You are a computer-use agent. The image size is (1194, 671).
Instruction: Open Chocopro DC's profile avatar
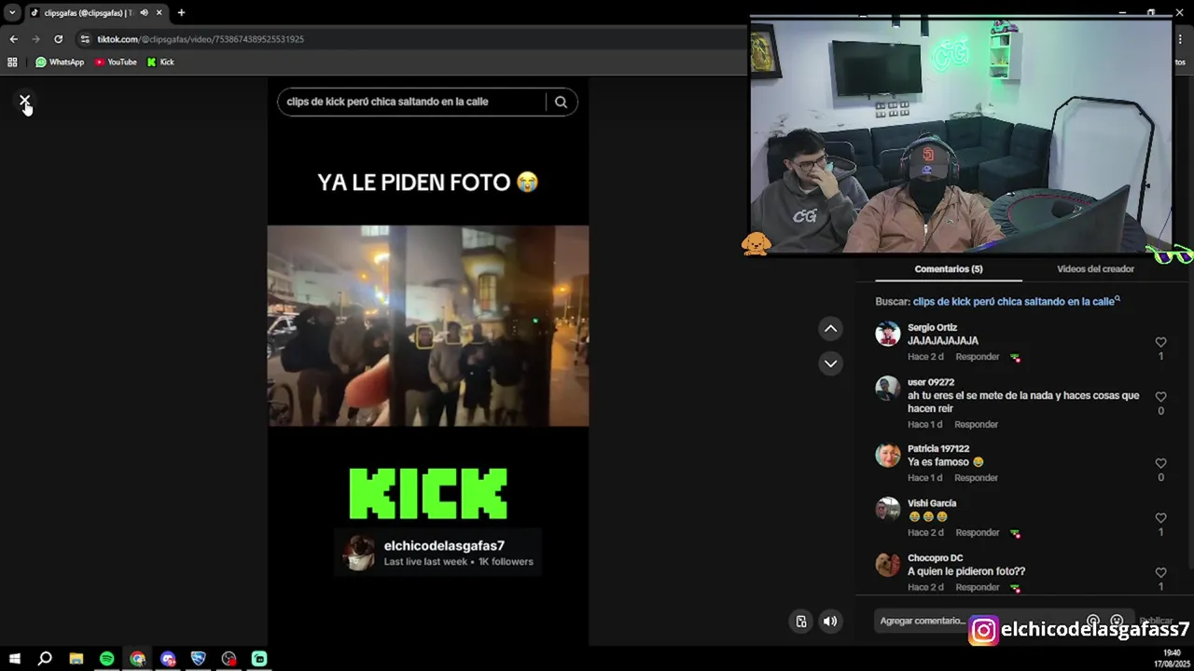[887, 565]
